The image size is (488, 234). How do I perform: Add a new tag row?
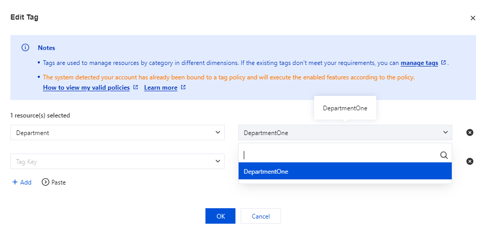pyautogui.click(x=22, y=182)
